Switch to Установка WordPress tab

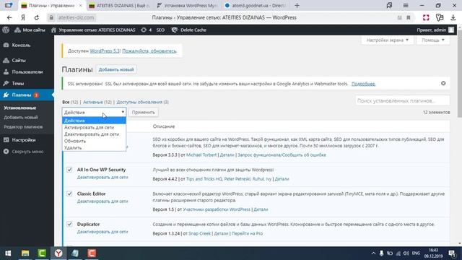coord(187,5)
